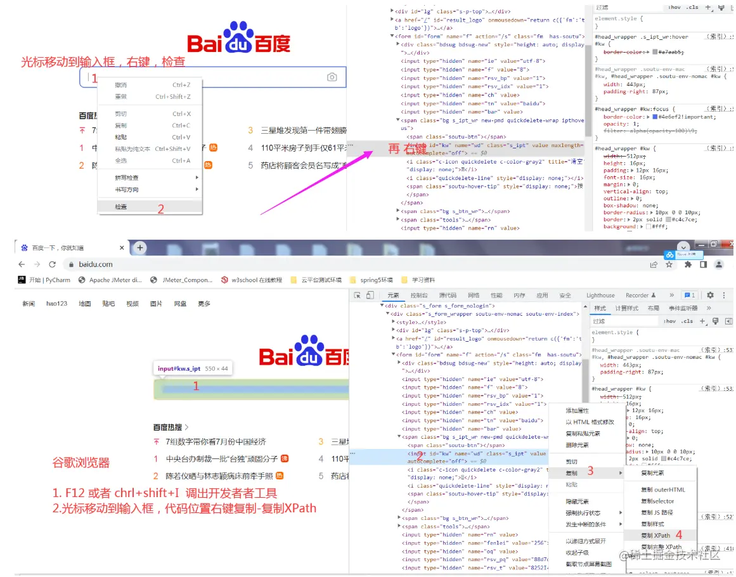The image size is (736, 577).
Task: Expand the style node in lower DOM tree
Action: (393, 322)
